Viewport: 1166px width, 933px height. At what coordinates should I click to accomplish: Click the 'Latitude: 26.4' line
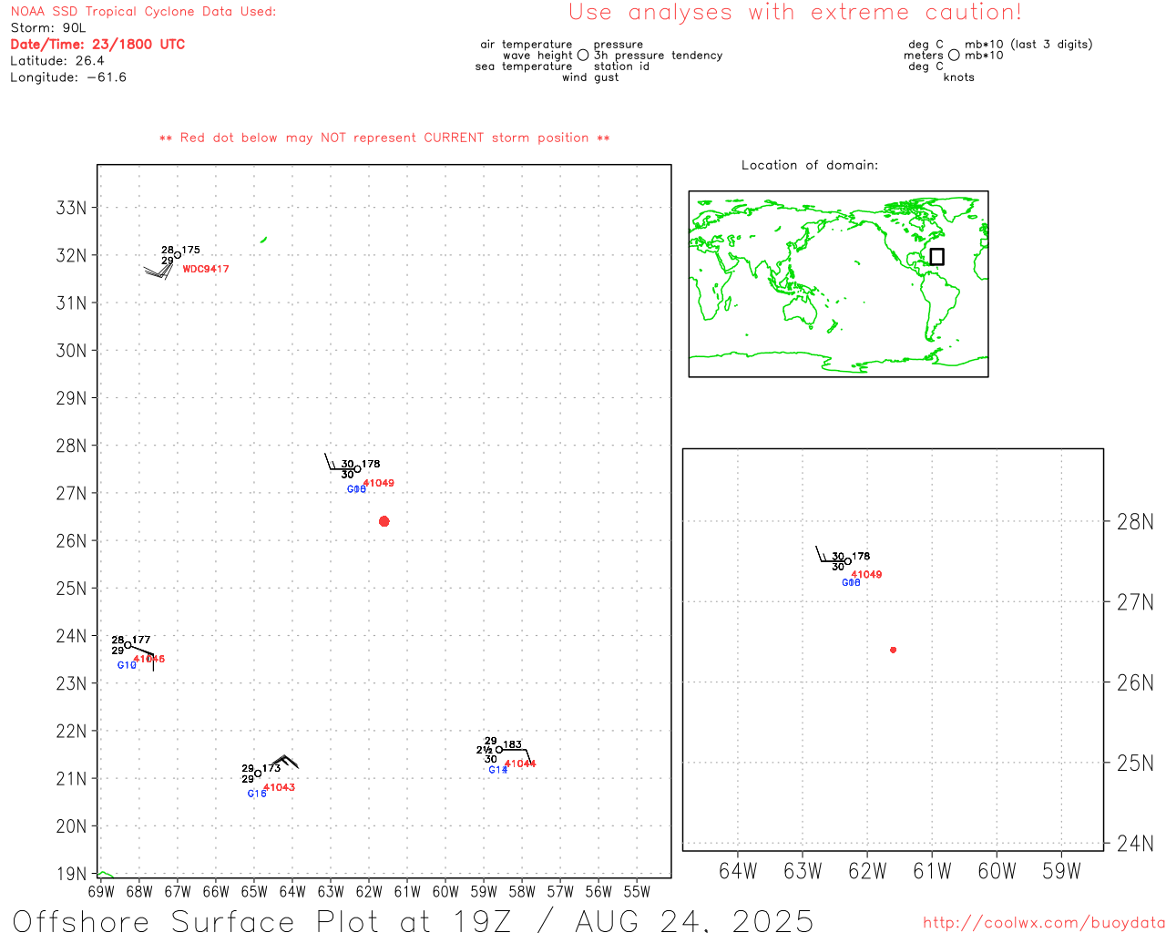click(57, 61)
